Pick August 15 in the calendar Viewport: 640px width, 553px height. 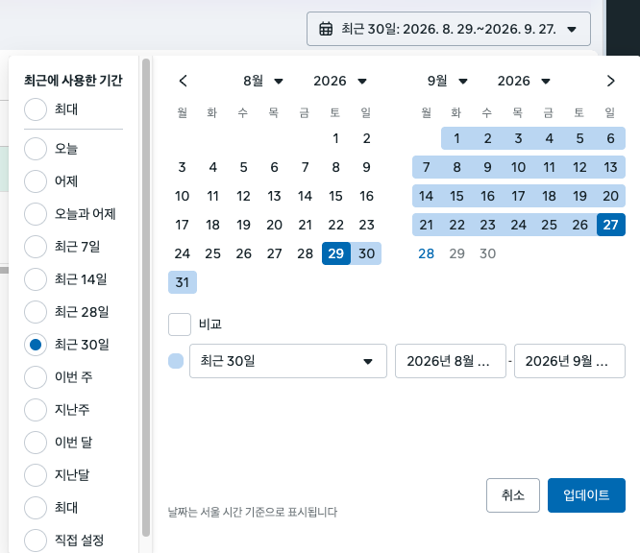tap(336, 196)
